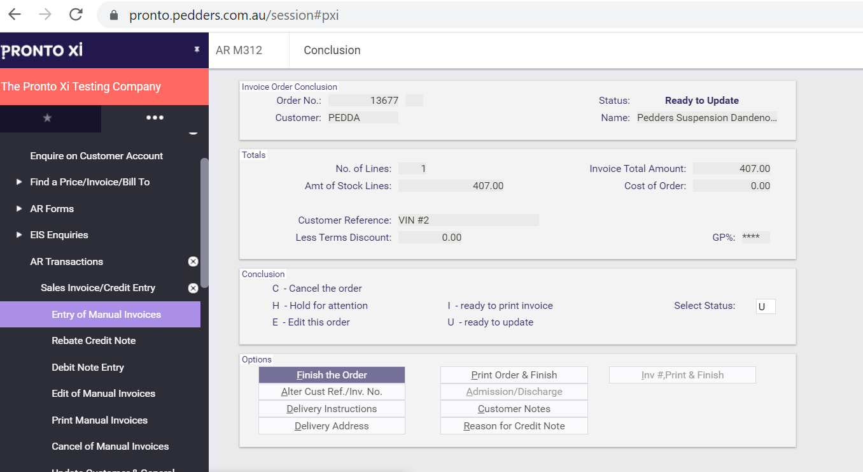The height and width of the screenshot is (472, 863).
Task: Open Enquire on Customer Account
Action: coord(97,156)
